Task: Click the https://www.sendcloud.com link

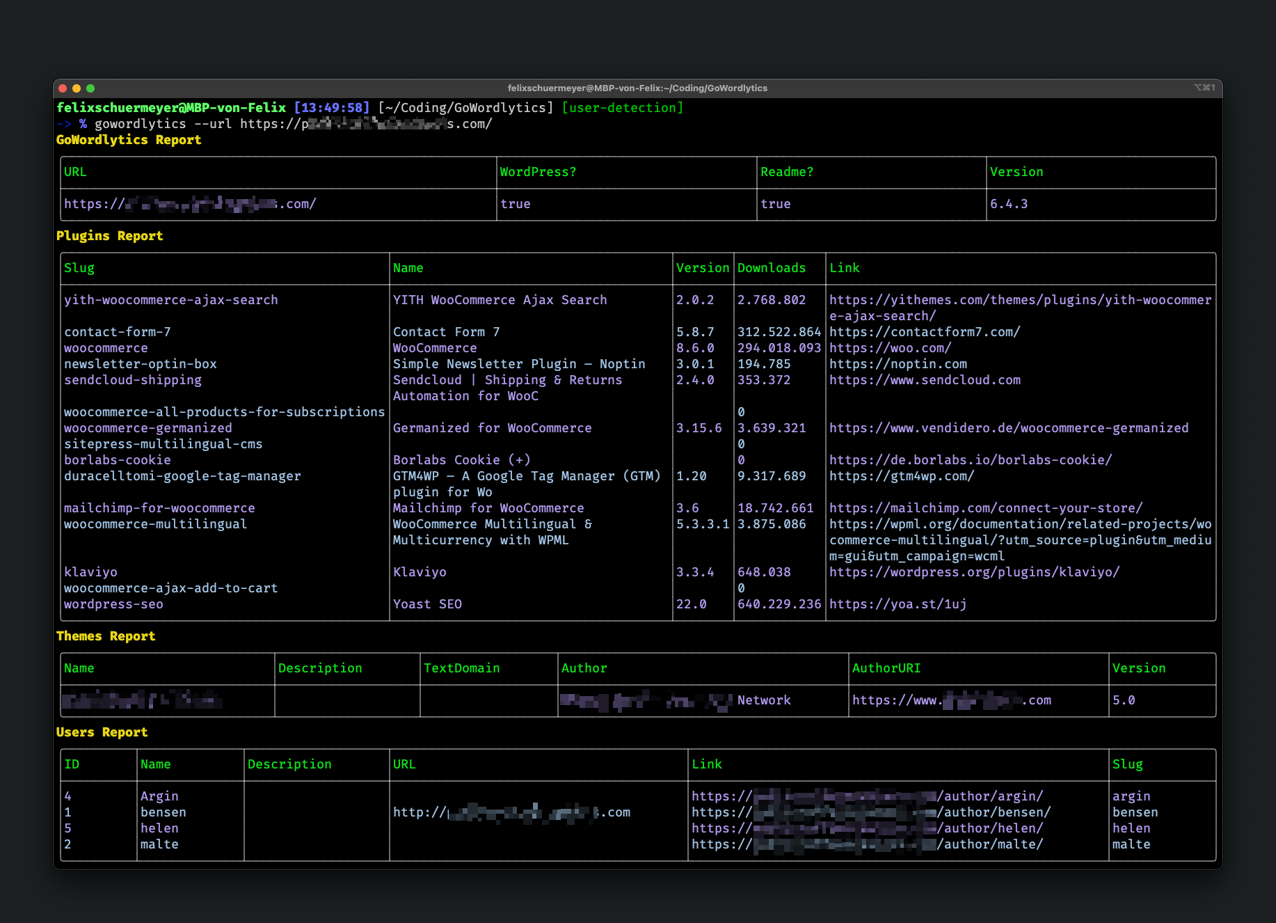Action: coord(925,380)
